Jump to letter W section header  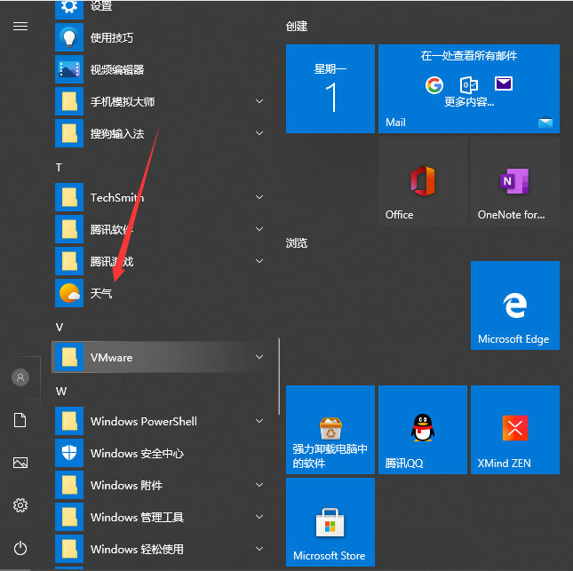click(x=61, y=391)
